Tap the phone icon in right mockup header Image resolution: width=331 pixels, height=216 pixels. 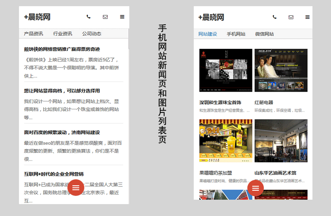click(x=275, y=17)
